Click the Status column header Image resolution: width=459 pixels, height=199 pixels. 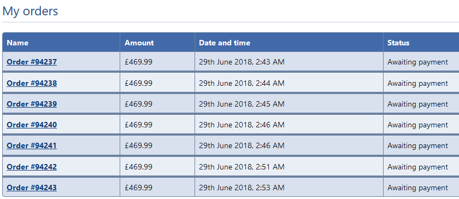(x=398, y=43)
